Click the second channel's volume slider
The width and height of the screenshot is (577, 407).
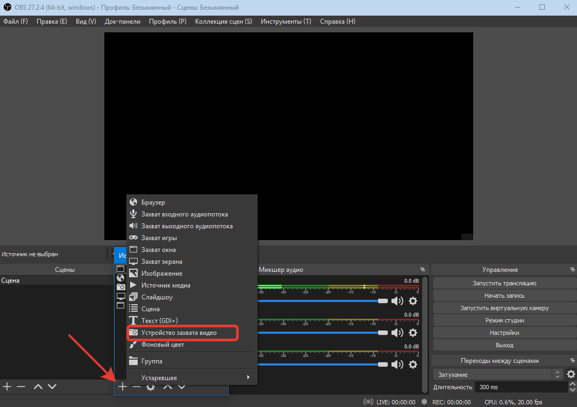click(323, 333)
